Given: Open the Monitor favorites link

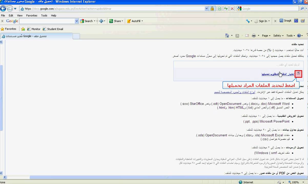Looking at the screenshot, I should [34, 29].
